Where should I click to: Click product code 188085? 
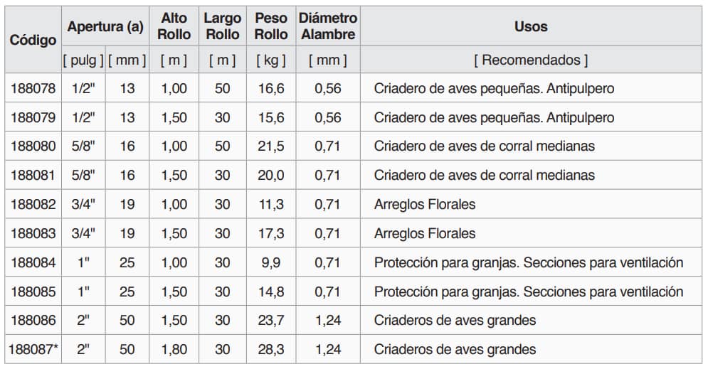[33, 292]
